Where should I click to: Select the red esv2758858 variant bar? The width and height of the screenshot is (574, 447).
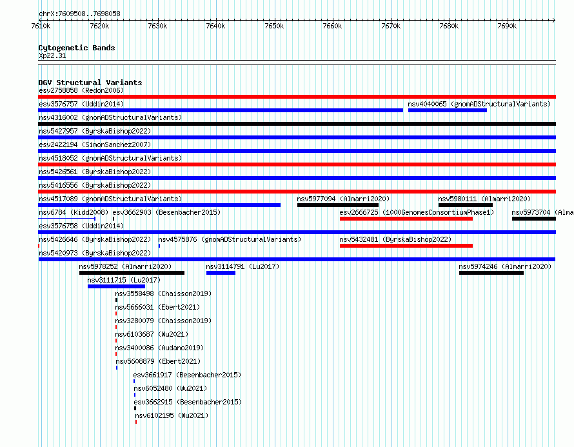coord(297,97)
